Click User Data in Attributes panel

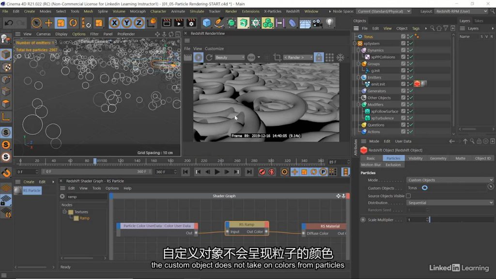coord(403,141)
